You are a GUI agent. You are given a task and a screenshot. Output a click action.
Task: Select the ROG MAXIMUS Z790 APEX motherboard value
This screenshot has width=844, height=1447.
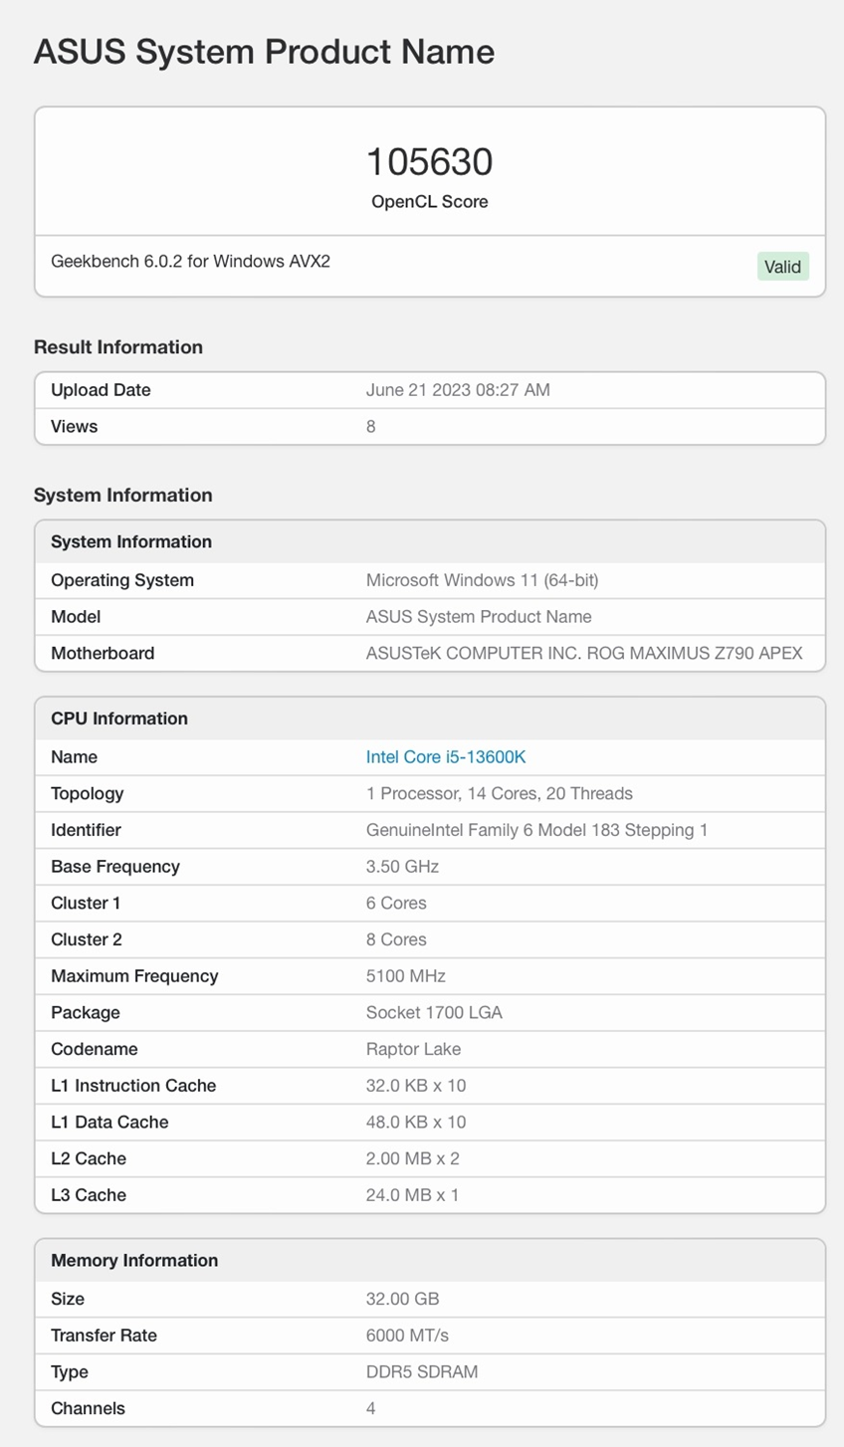(x=584, y=653)
